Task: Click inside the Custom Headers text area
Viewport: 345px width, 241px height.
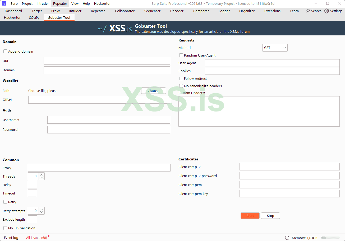Action: [259, 111]
